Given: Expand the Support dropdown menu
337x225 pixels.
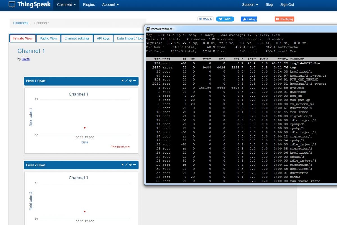Looking at the screenshot, I should (250, 5).
